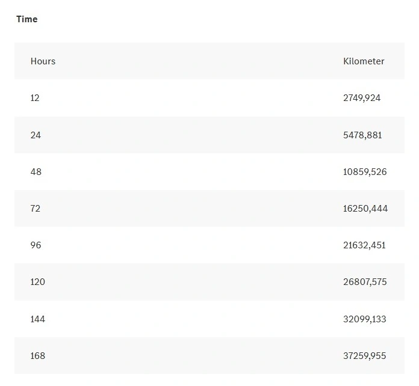The width and height of the screenshot is (419, 386).
Task: Select the 37259,955 kilometer value
Action: click(x=364, y=356)
